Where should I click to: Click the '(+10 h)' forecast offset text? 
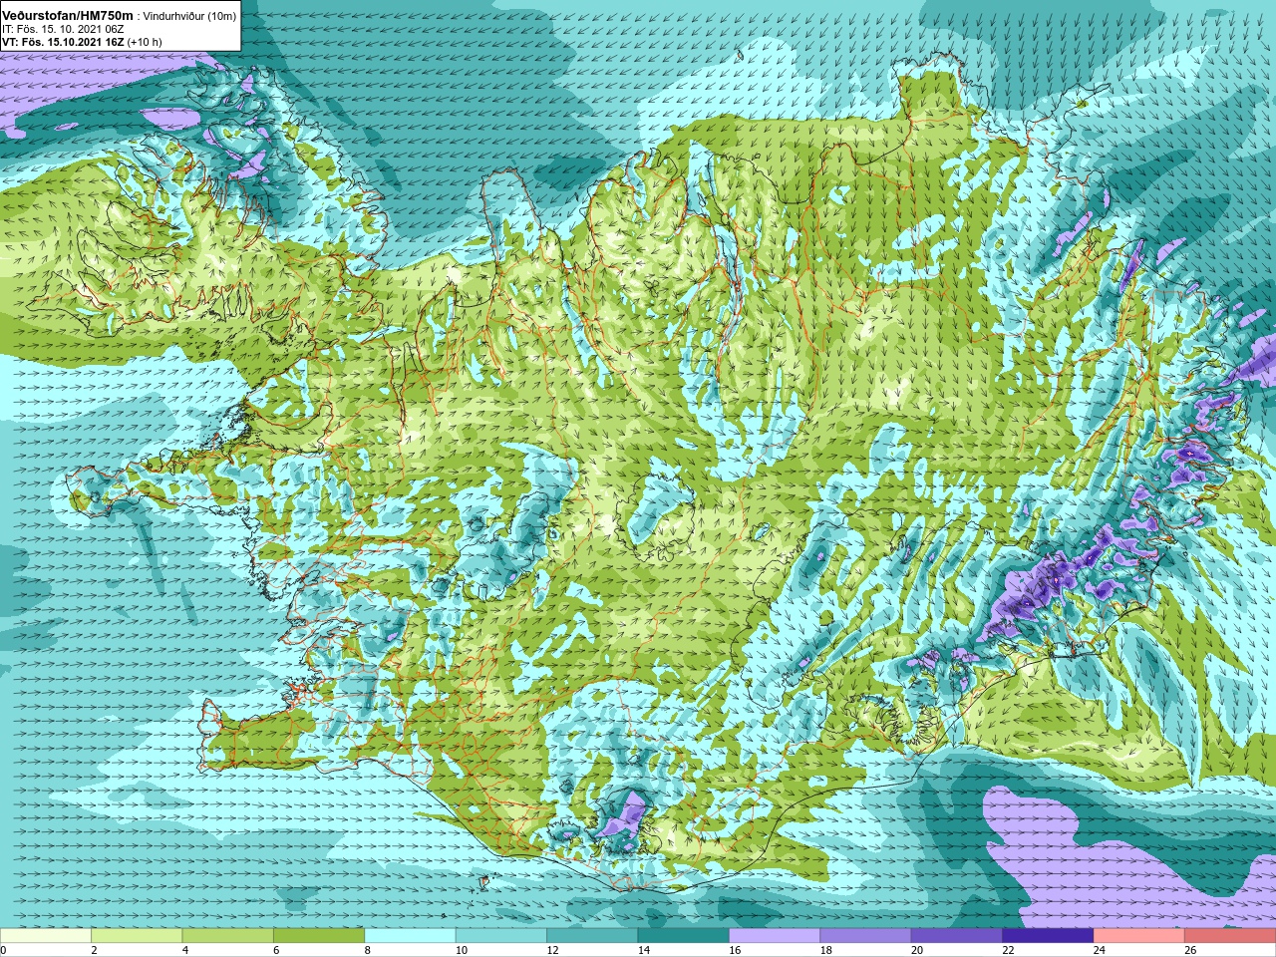(145, 42)
